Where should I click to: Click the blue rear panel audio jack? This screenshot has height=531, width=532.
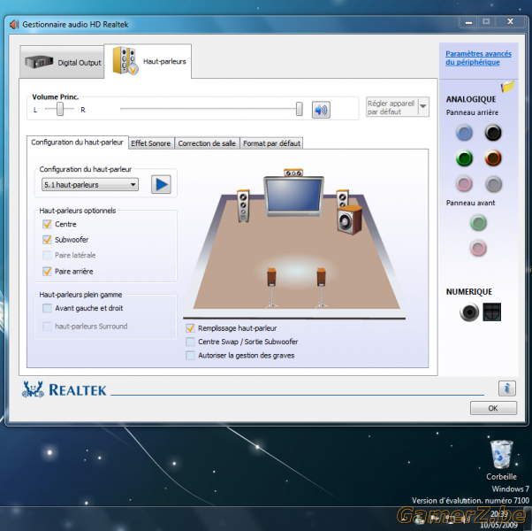[x=464, y=133]
